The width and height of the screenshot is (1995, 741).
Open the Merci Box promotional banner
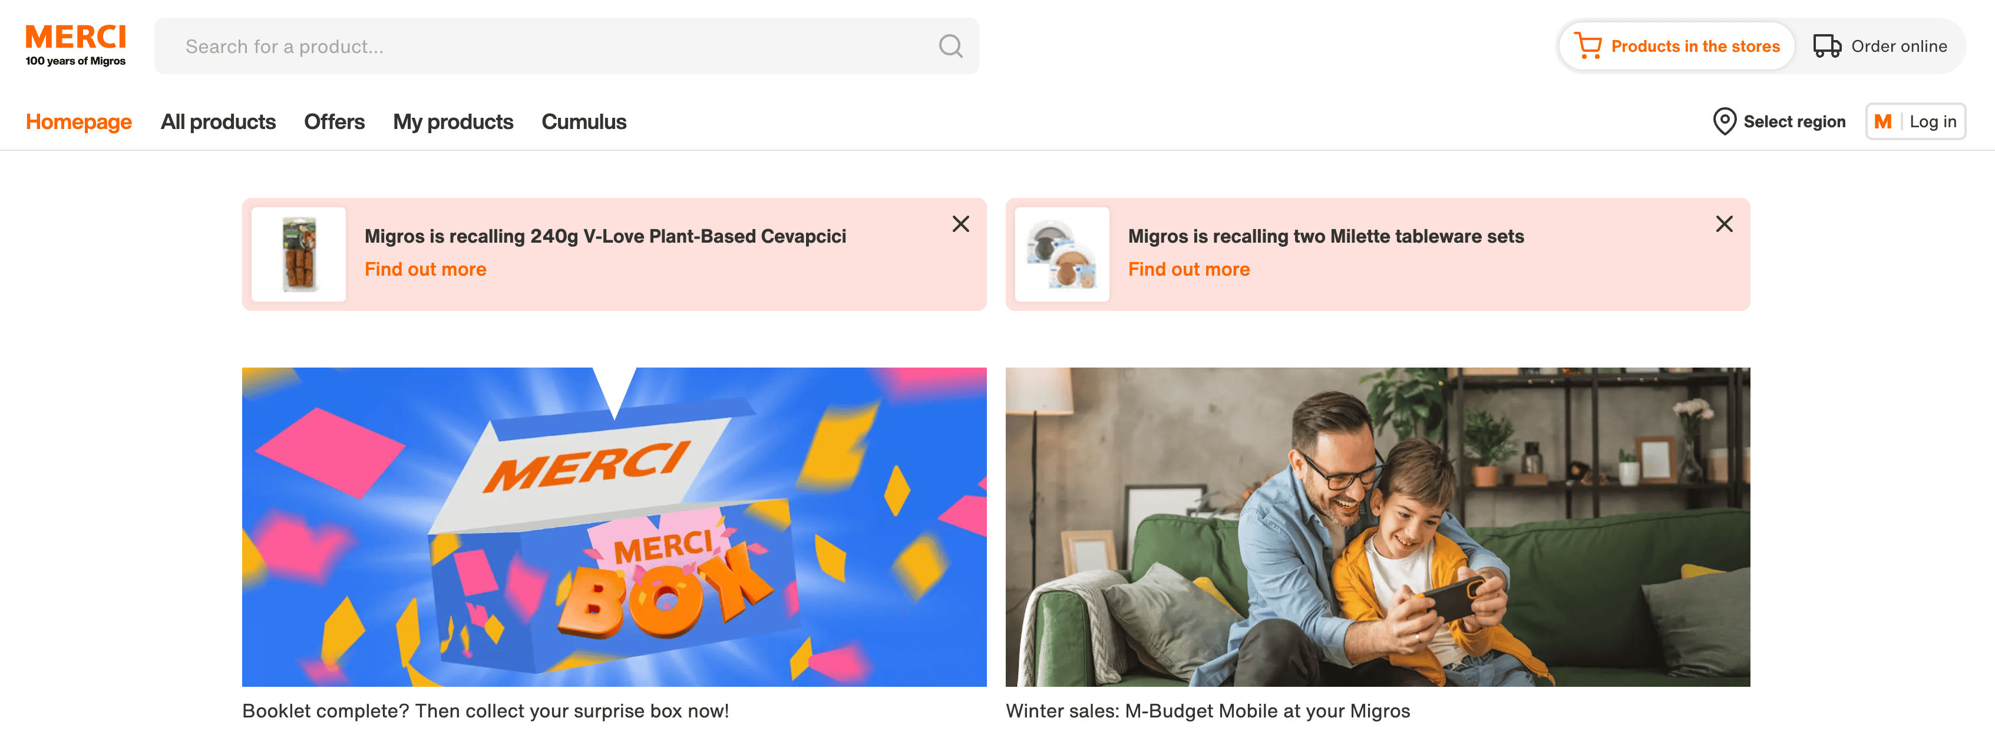[x=613, y=527]
